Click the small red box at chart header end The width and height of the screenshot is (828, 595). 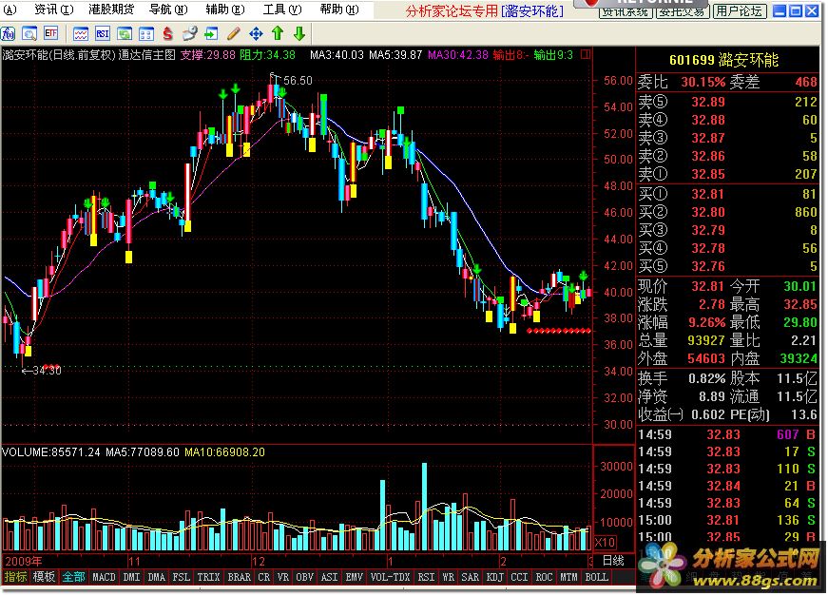pyautogui.click(x=586, y=54)
